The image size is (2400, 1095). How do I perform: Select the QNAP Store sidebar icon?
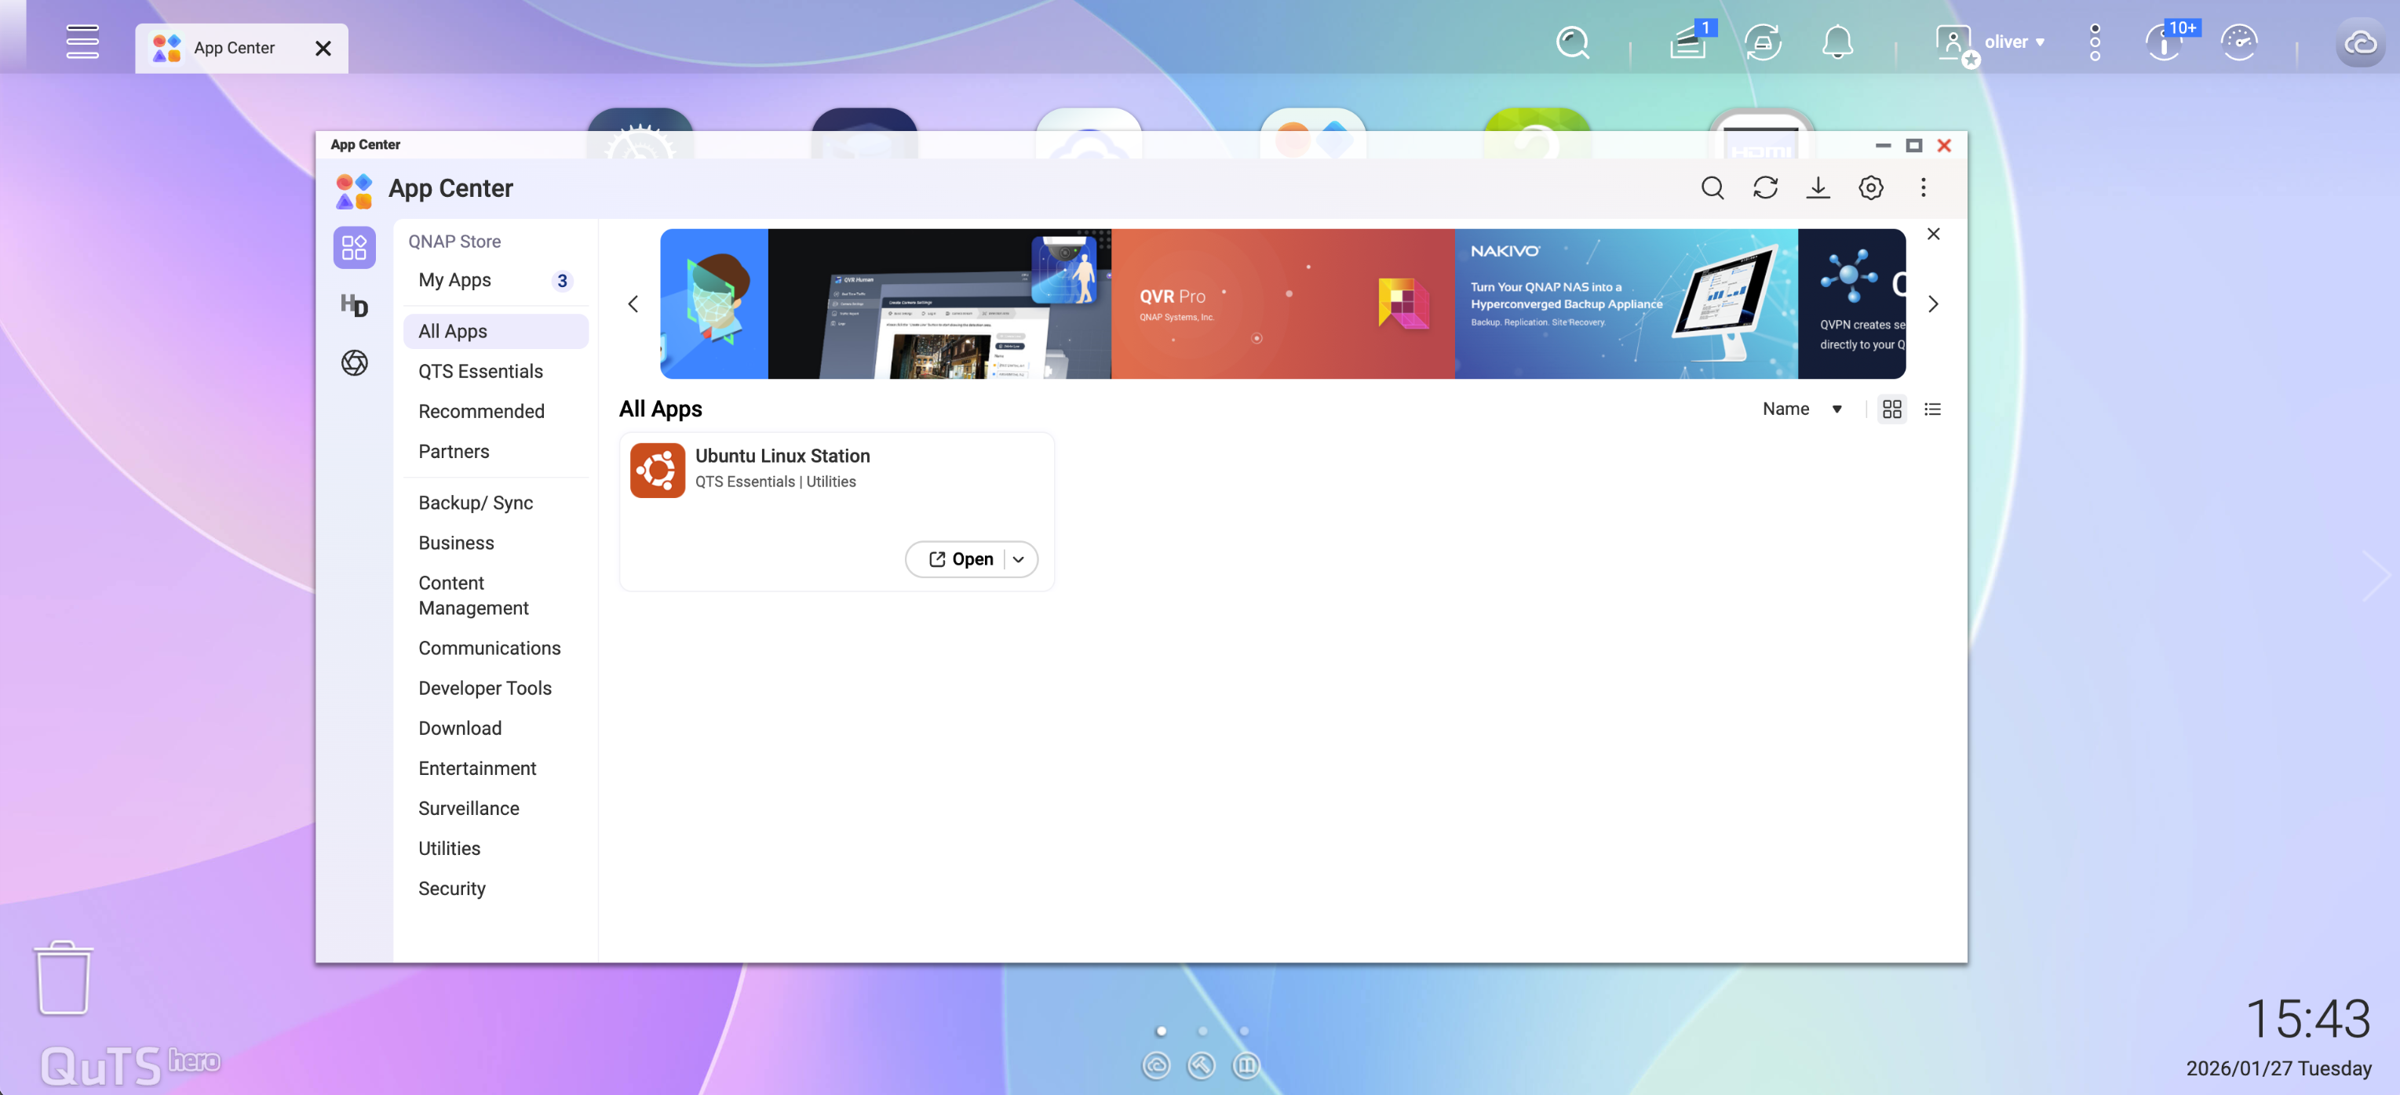pyautogui.click(x=354, y=247)
